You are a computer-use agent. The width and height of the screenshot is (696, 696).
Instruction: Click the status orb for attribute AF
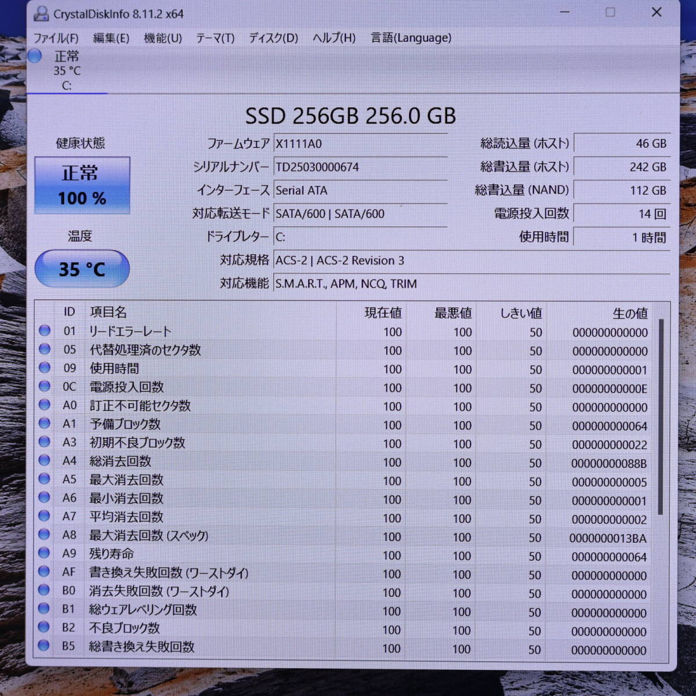click(45, 572)
